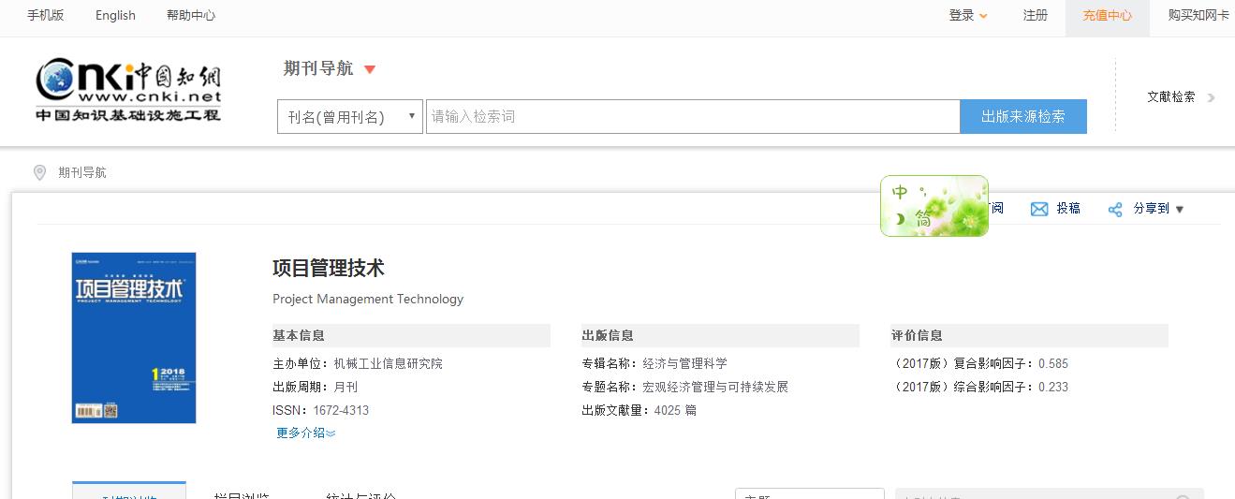This screenshot has height=499, width=1235.
Task: Click the 投稿 envelope icon
Action: 1039,209
